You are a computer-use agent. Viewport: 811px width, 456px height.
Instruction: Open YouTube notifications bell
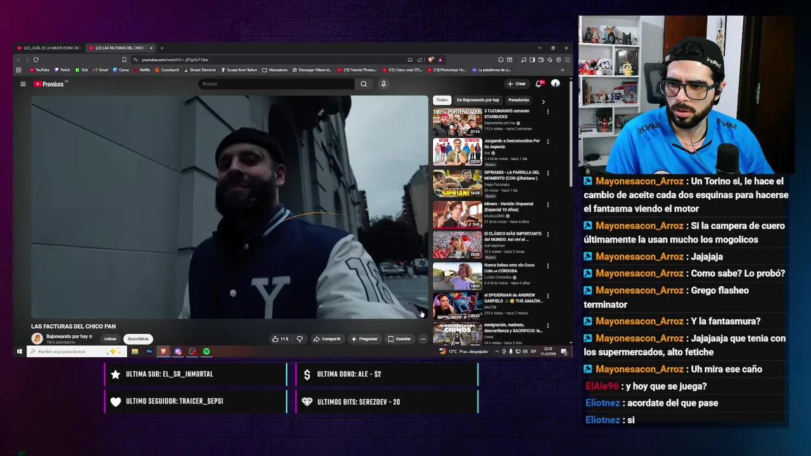[539, 84]
